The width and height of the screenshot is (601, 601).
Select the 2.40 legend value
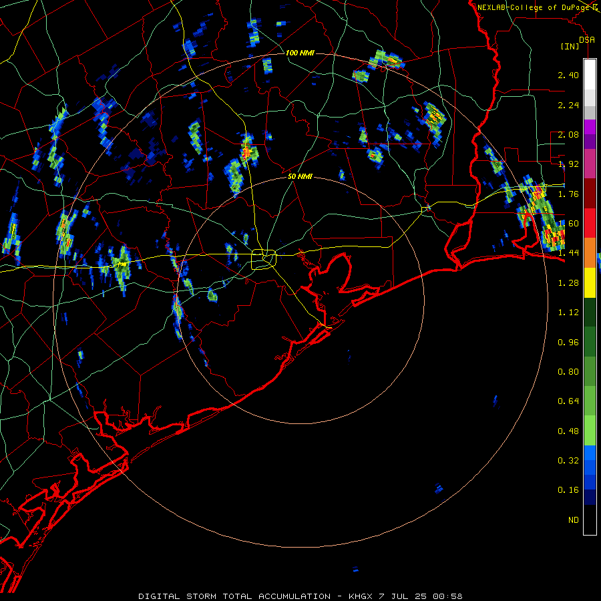568,75
